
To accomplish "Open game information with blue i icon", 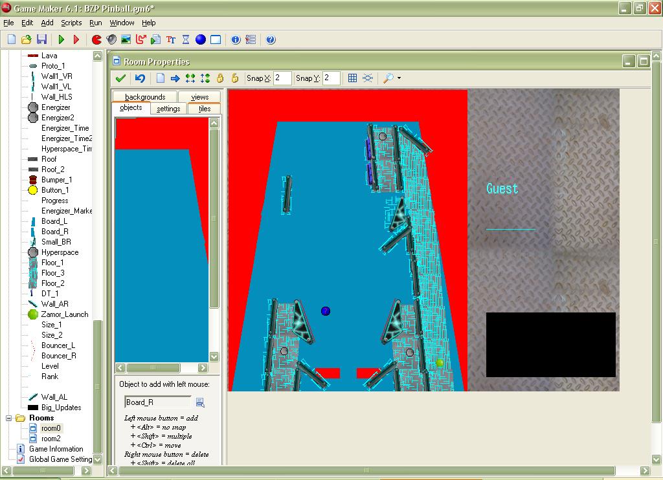I will 236,39.
